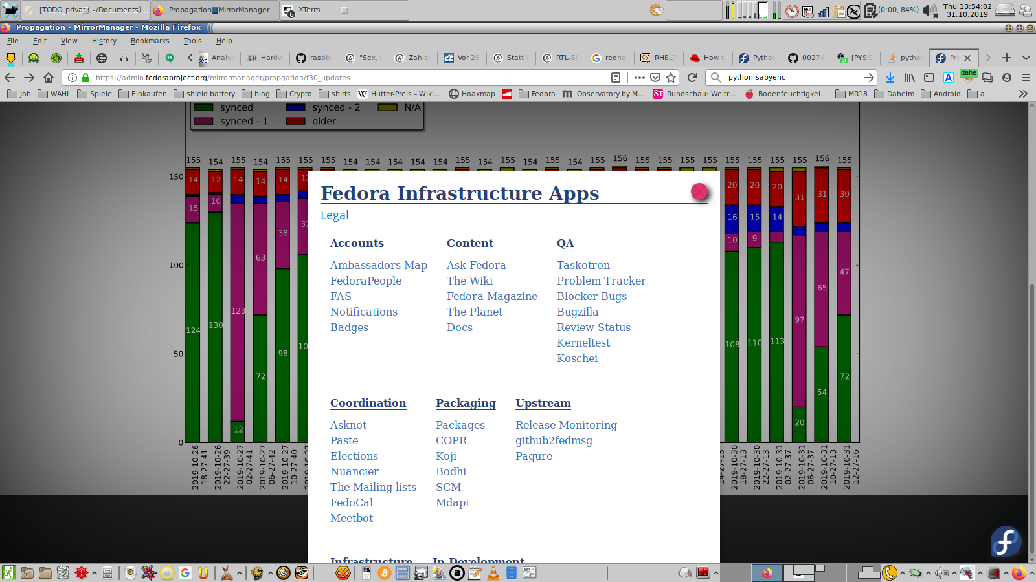Open the Einkaufen bookmarks folder

click(142, 94)
